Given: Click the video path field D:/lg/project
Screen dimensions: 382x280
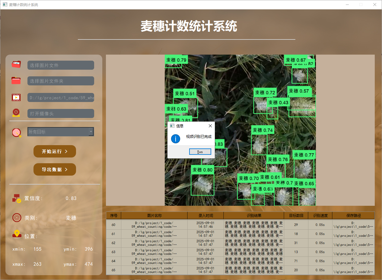Looking at the screenshot, I should [x=61, y=97].
